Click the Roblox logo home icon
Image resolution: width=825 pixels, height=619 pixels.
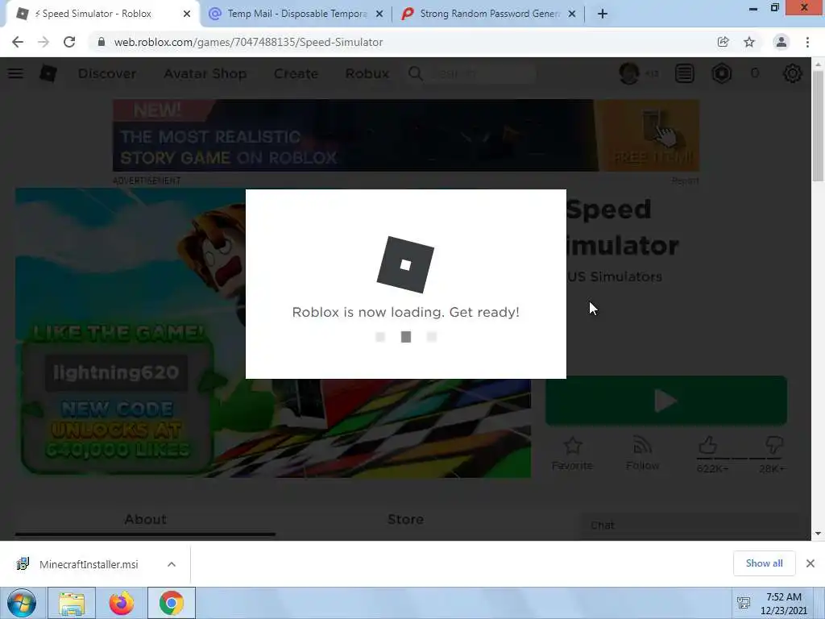(48, 73)
